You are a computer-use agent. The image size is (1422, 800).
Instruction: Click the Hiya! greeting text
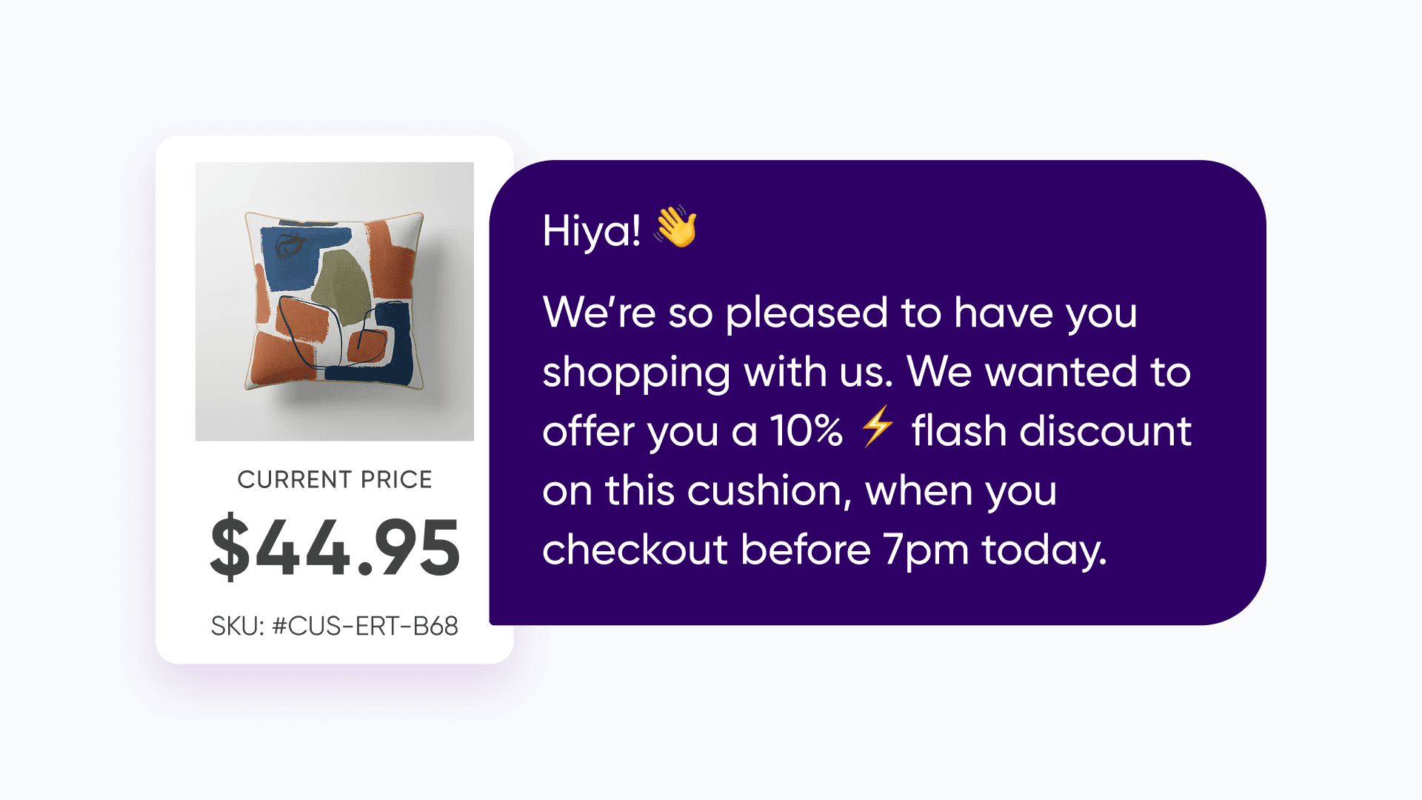(592, 230)
